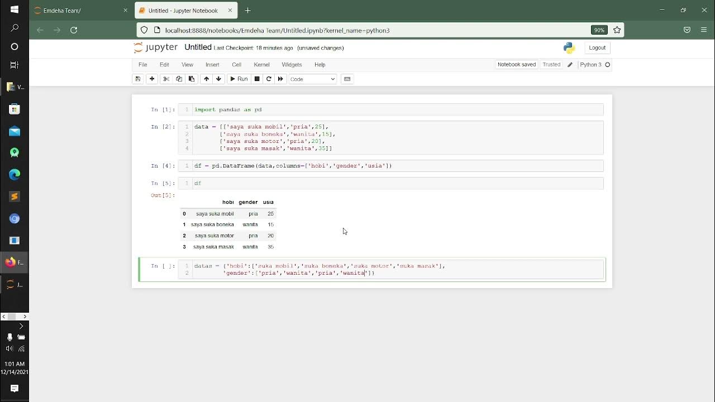This screenshot has width=715, height=402.
Task: Close the Untitled - Jupyter Notebook tab
Action: click(x=230, y=11)
